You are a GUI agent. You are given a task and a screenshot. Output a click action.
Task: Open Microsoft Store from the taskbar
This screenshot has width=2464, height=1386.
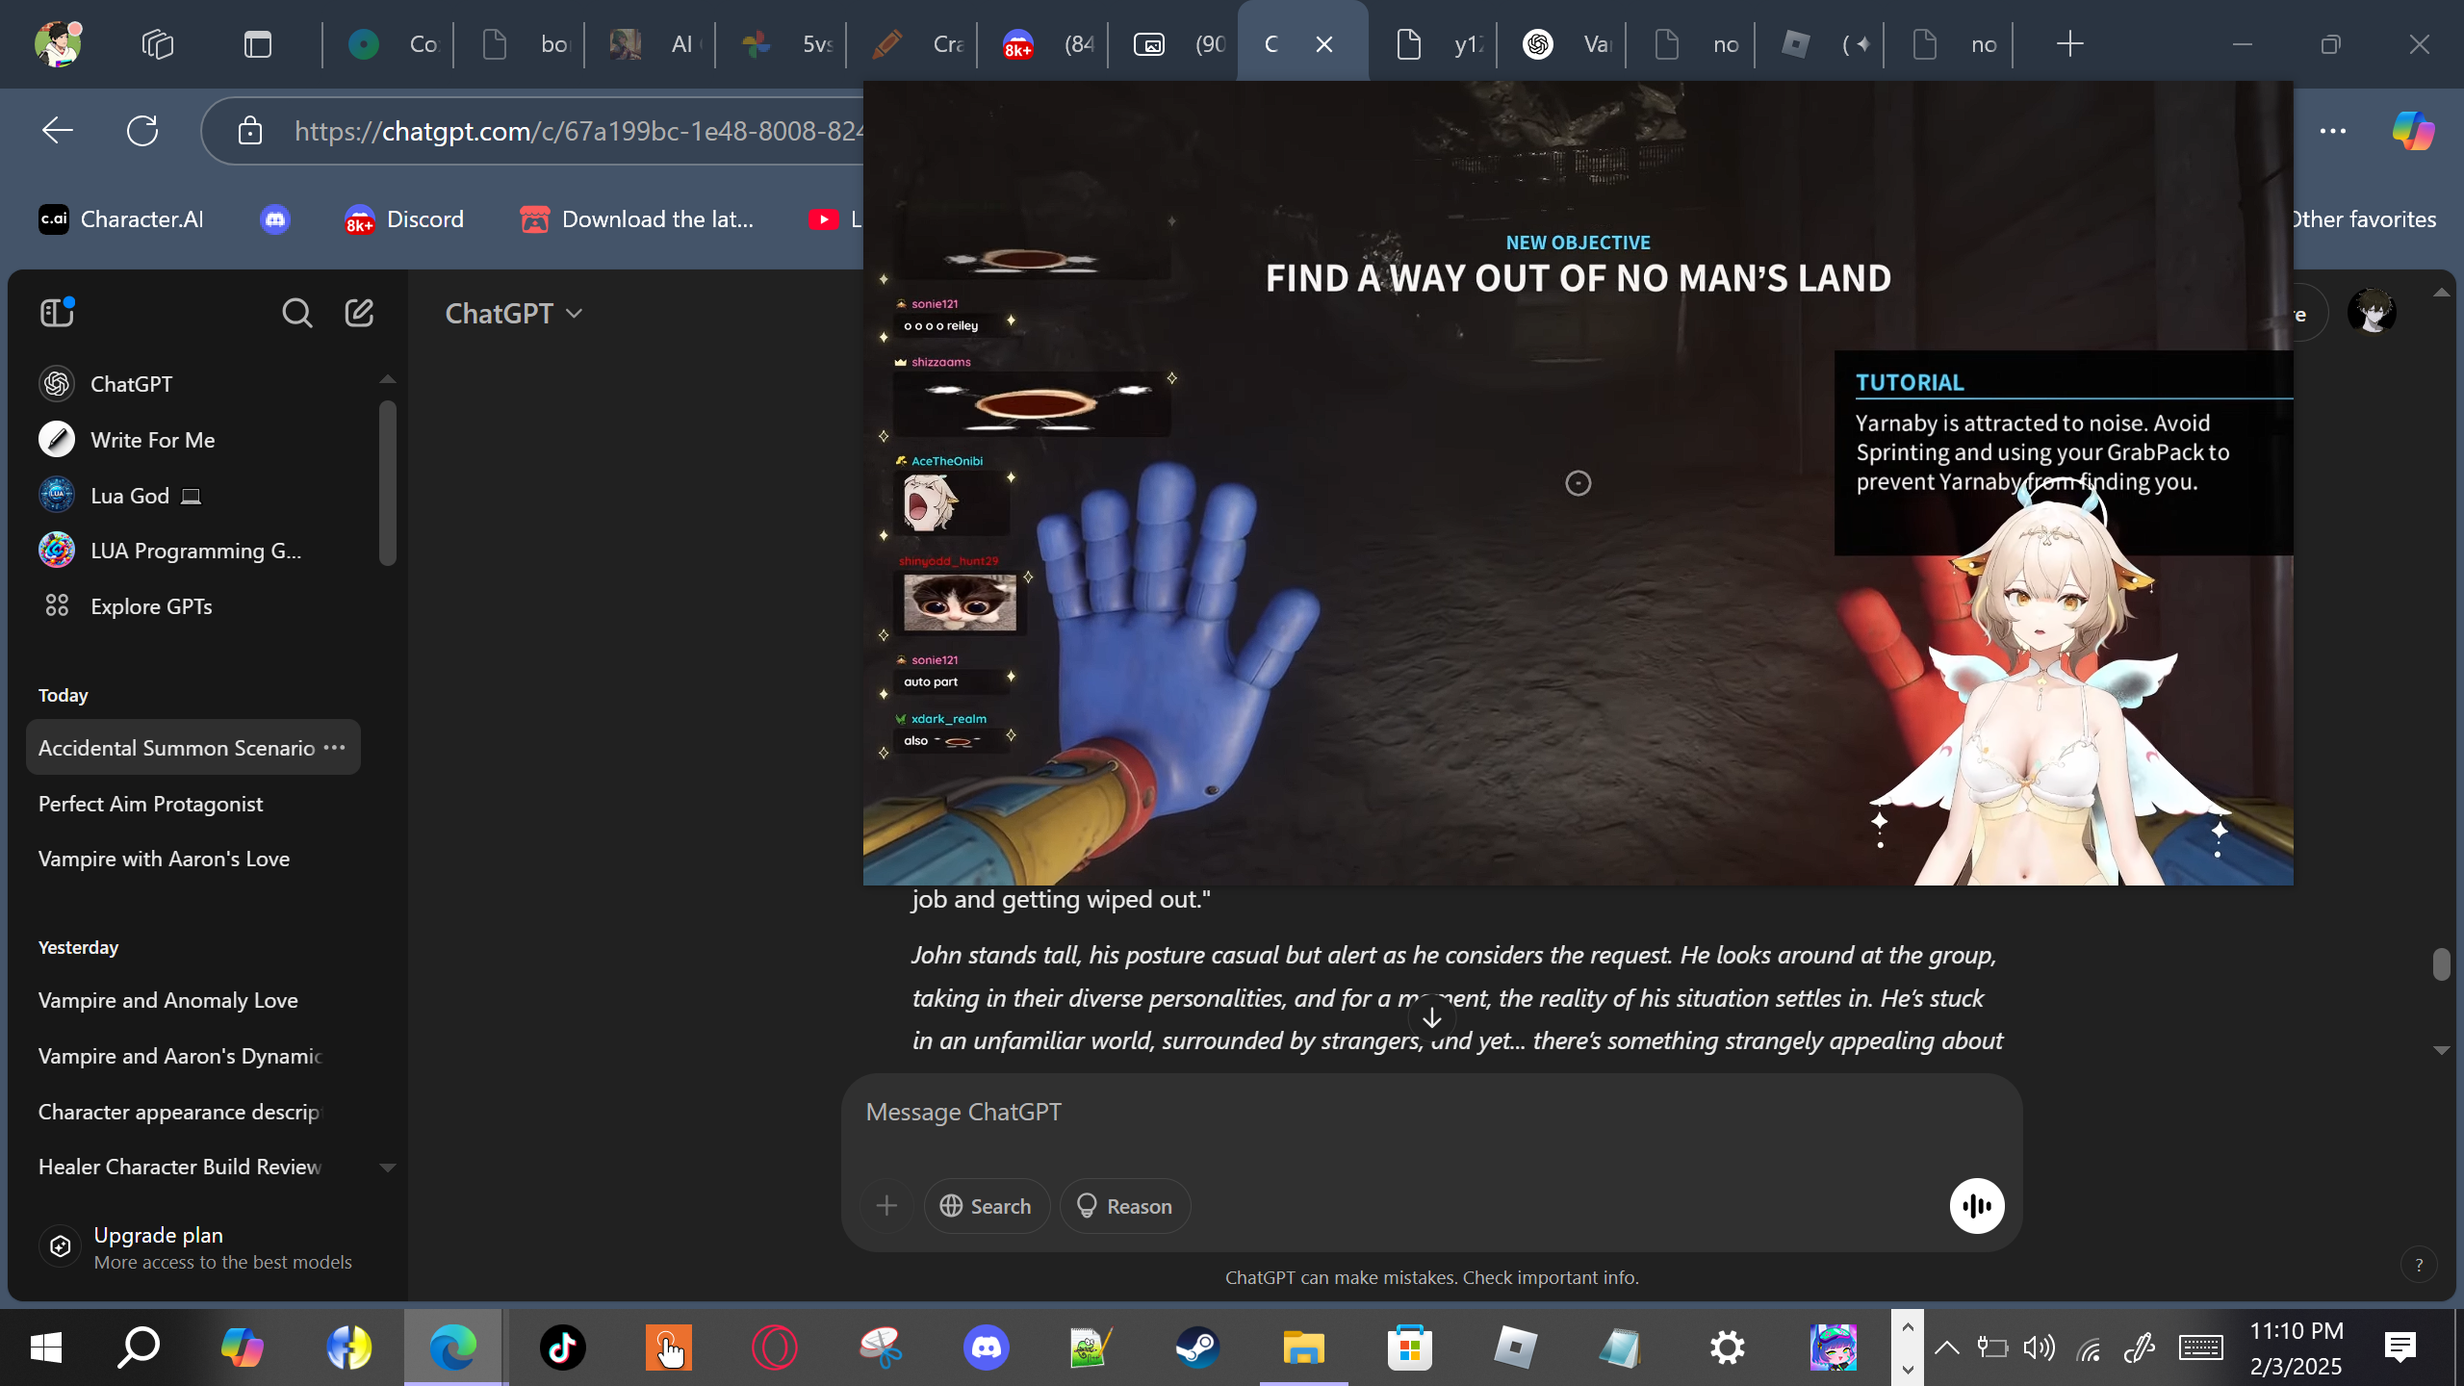tap(1409, 1347)
